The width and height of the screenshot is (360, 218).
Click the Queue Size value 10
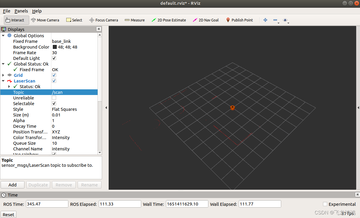coord(54,143)
